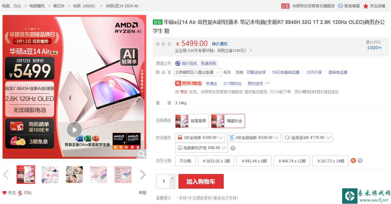Choose 不分期 installment option
Screen dimensions: 391x204
pyautogui.click(x=185, y=161)
